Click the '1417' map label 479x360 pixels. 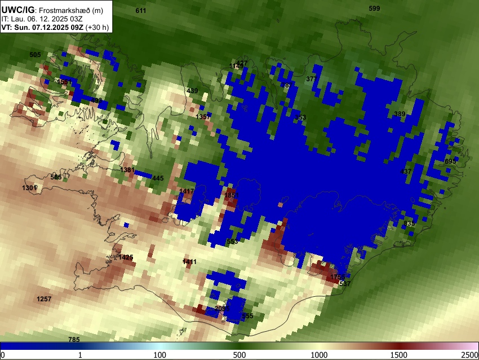(187, 191)
